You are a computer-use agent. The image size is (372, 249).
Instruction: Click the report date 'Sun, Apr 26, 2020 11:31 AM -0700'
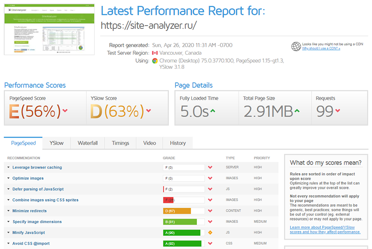click(x=192, y=45)
